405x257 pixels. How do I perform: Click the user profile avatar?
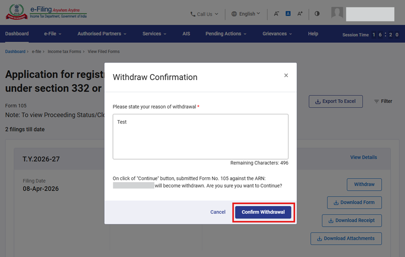[337, 13]
